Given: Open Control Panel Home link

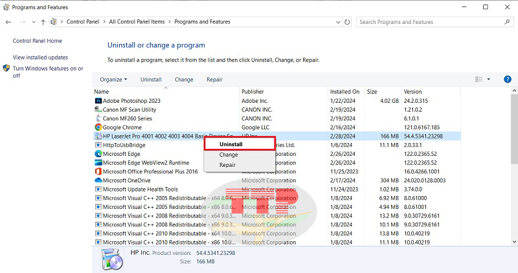Looking at the screenshot, I should [x=38, y=41].
